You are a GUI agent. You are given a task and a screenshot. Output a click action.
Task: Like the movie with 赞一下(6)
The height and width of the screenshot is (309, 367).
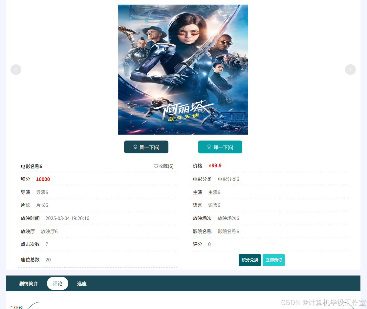coord(146,147)
